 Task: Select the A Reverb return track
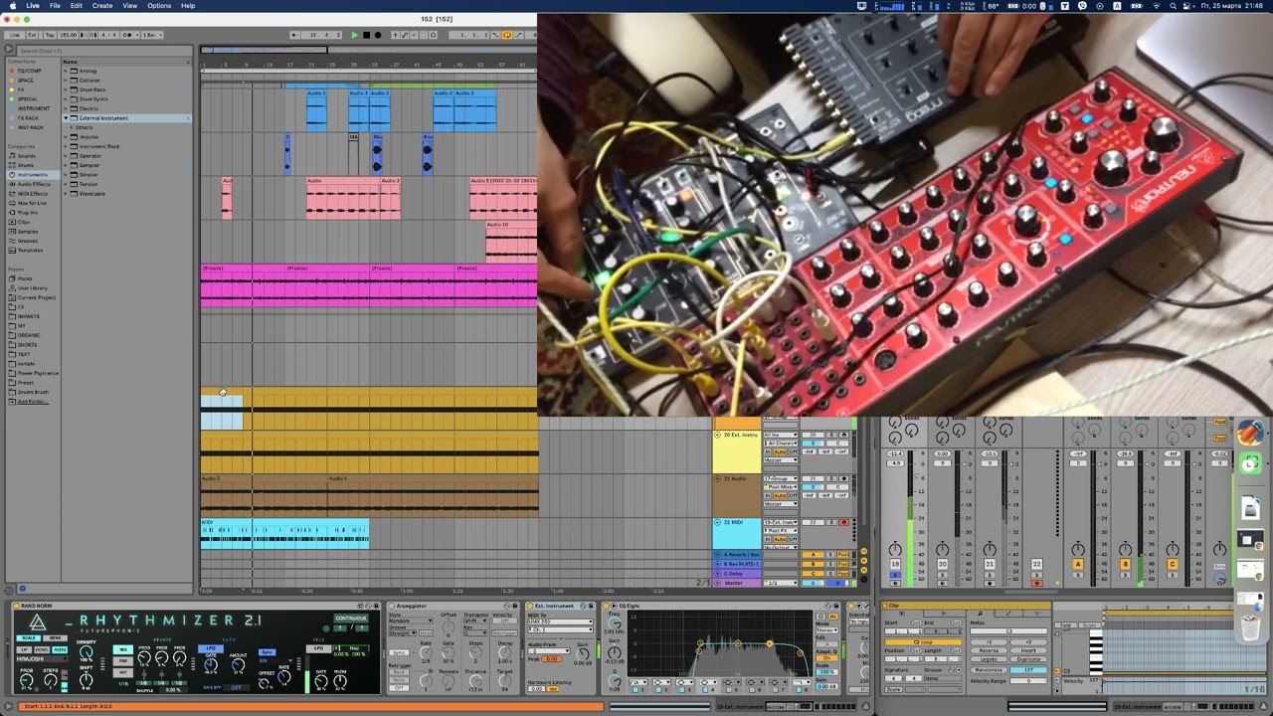(737, 554)
